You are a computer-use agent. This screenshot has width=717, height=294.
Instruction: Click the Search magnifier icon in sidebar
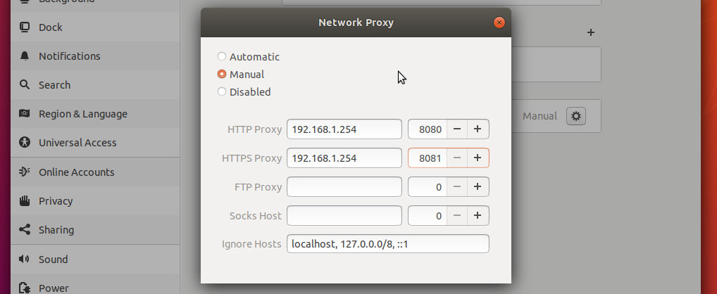coord(24,84)
